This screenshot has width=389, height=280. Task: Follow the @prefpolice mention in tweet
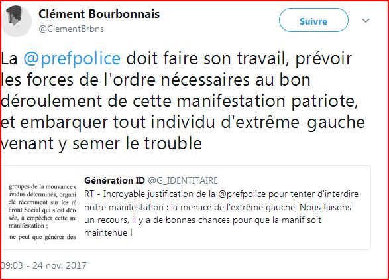point(72,59)
